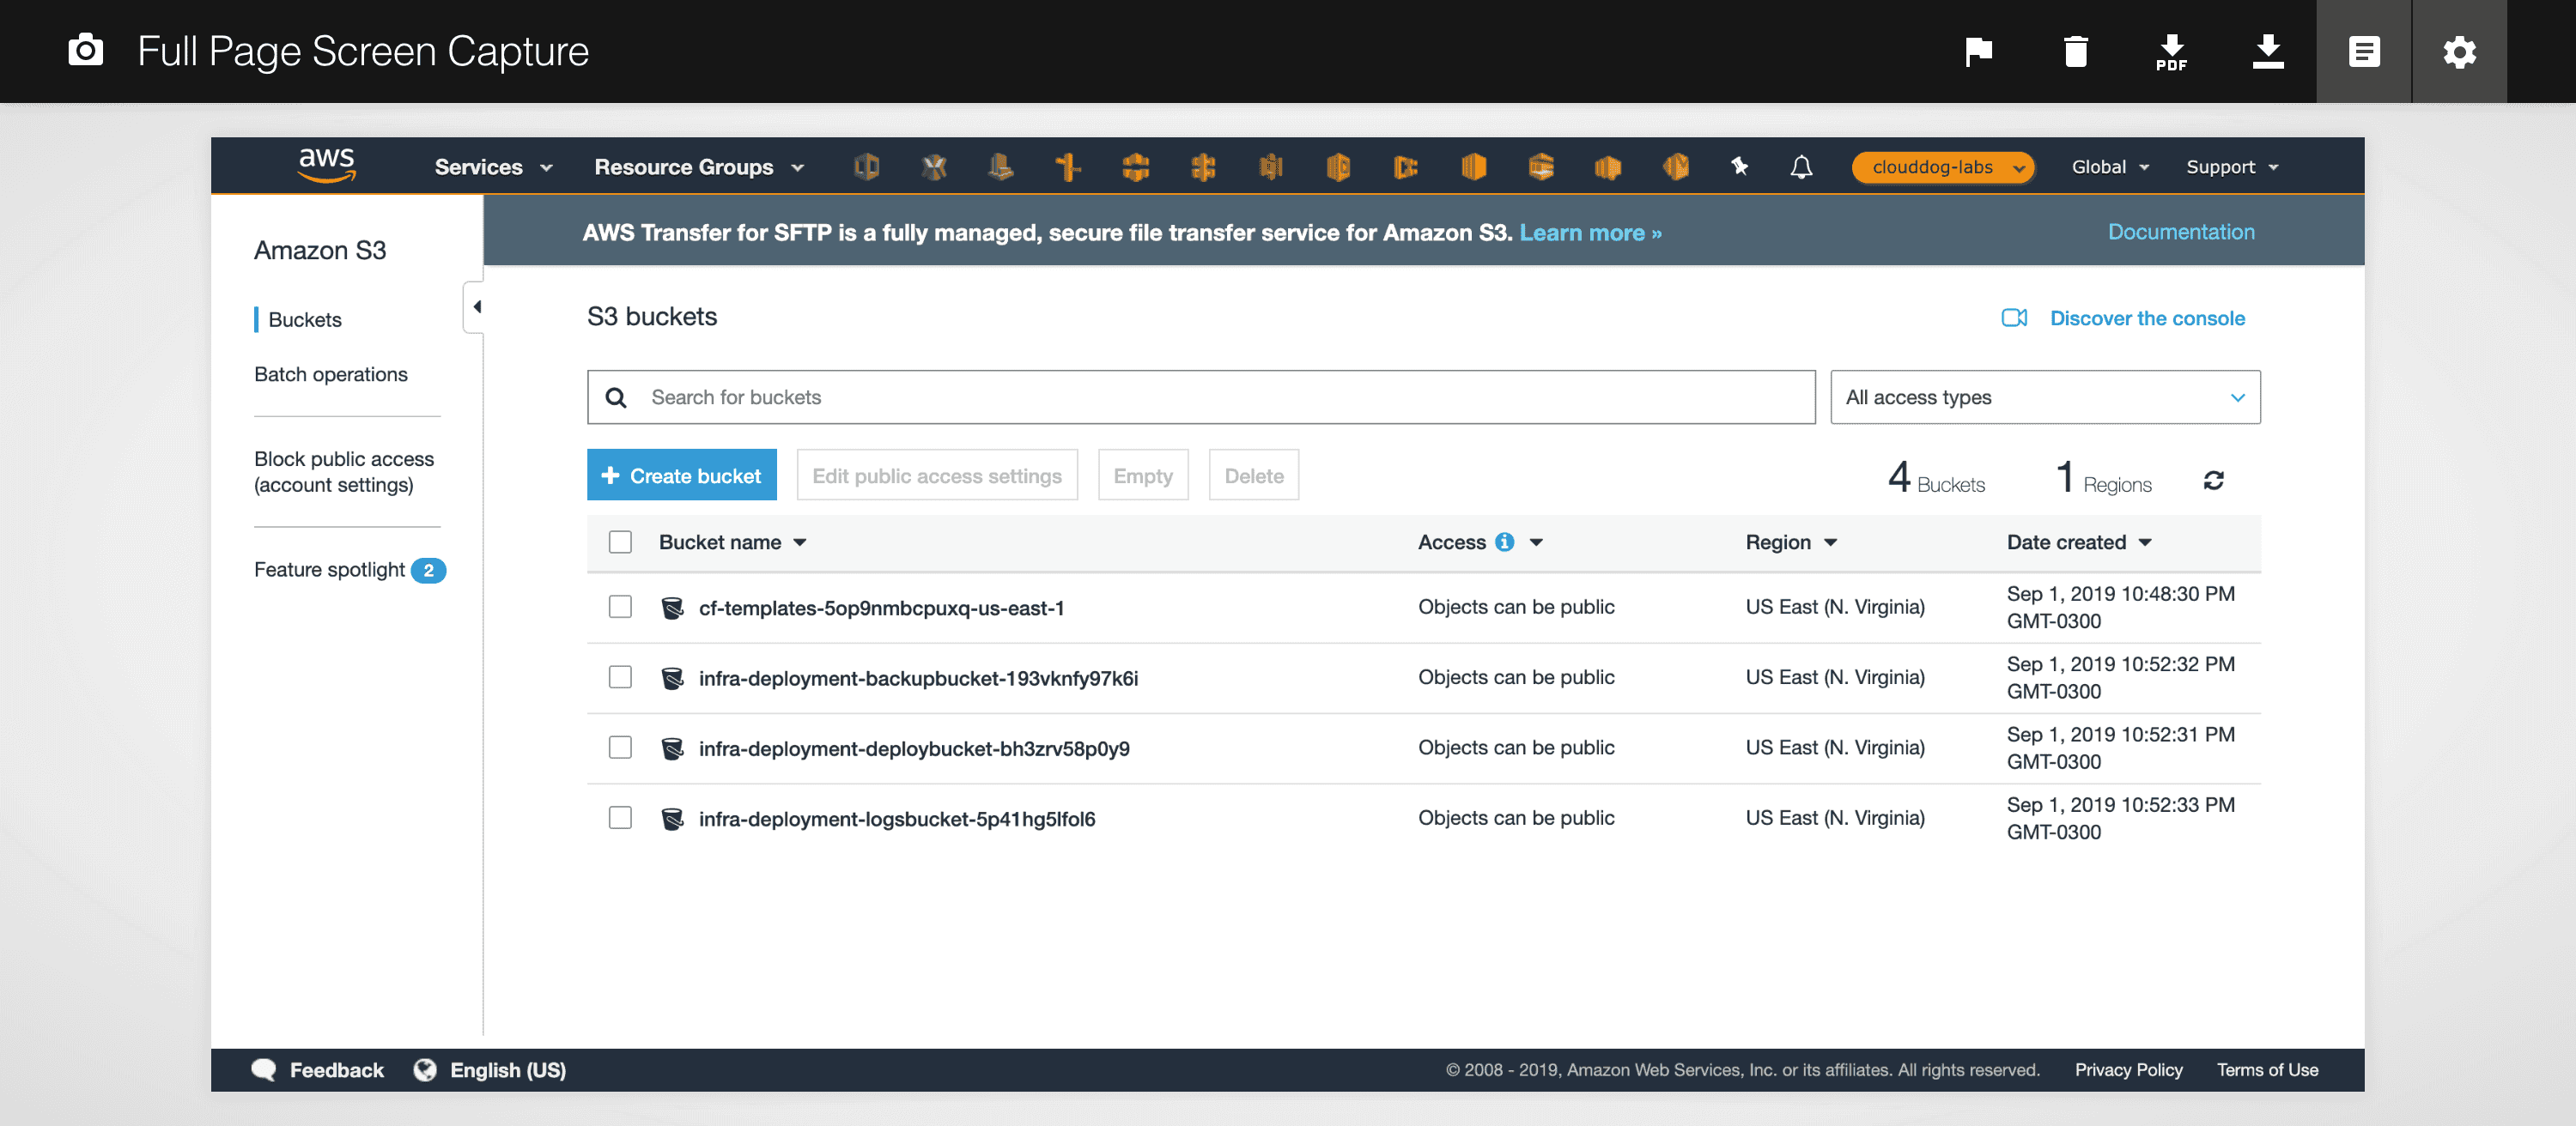This screenshot has width=2576, height=1126.
Task: Click the notifications bell icon
Action: (1801, 166)
